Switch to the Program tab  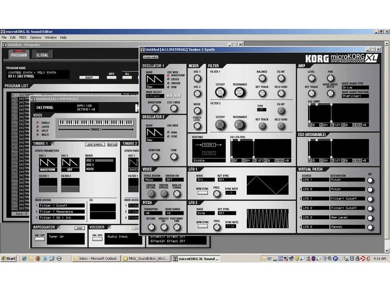[x=19, y=55]
